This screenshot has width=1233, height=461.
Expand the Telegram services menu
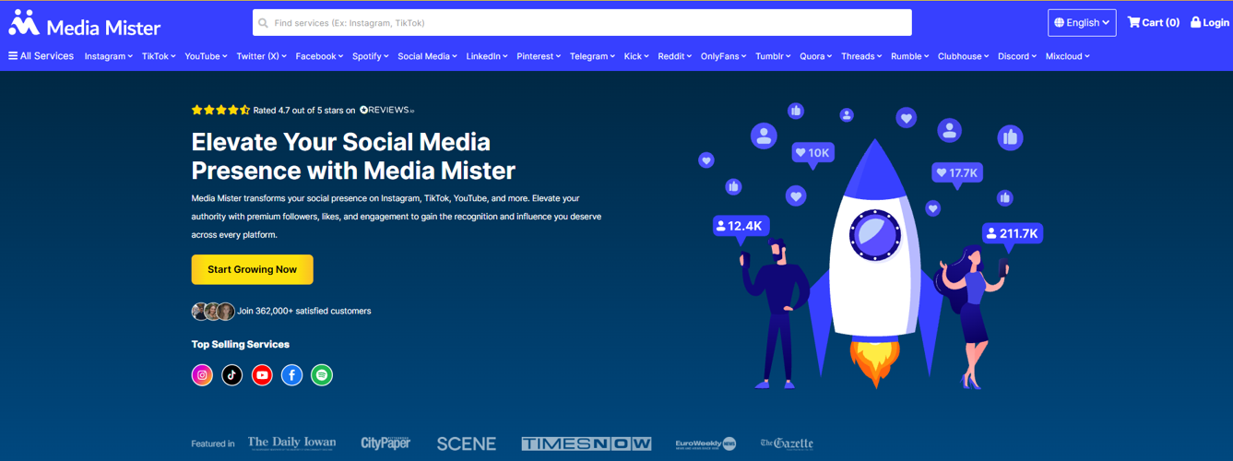pyautogui.click(x=592, y=56)
